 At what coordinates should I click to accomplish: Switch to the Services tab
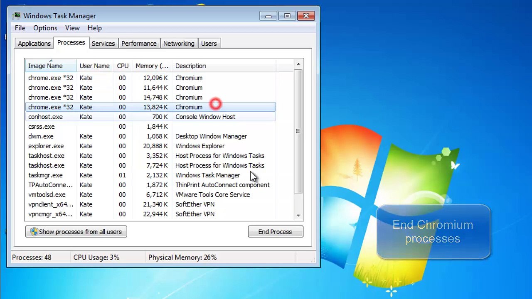(103, 44)
